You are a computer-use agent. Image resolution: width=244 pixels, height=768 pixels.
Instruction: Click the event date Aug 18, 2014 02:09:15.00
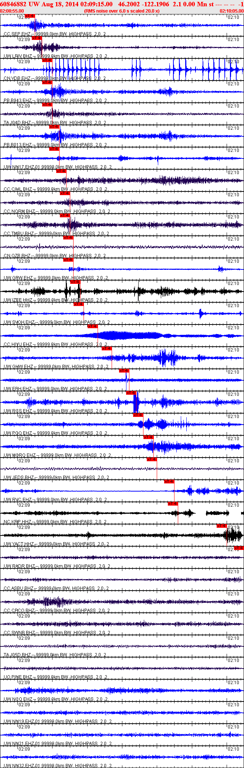[x=76, y=4]
